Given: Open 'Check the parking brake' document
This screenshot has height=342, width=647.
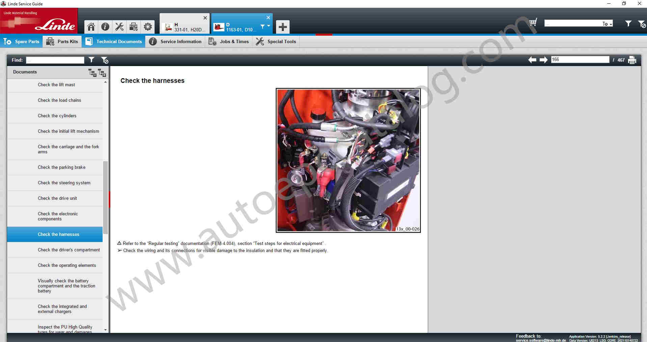Looking at the screenshot, I should click(55, 167).
